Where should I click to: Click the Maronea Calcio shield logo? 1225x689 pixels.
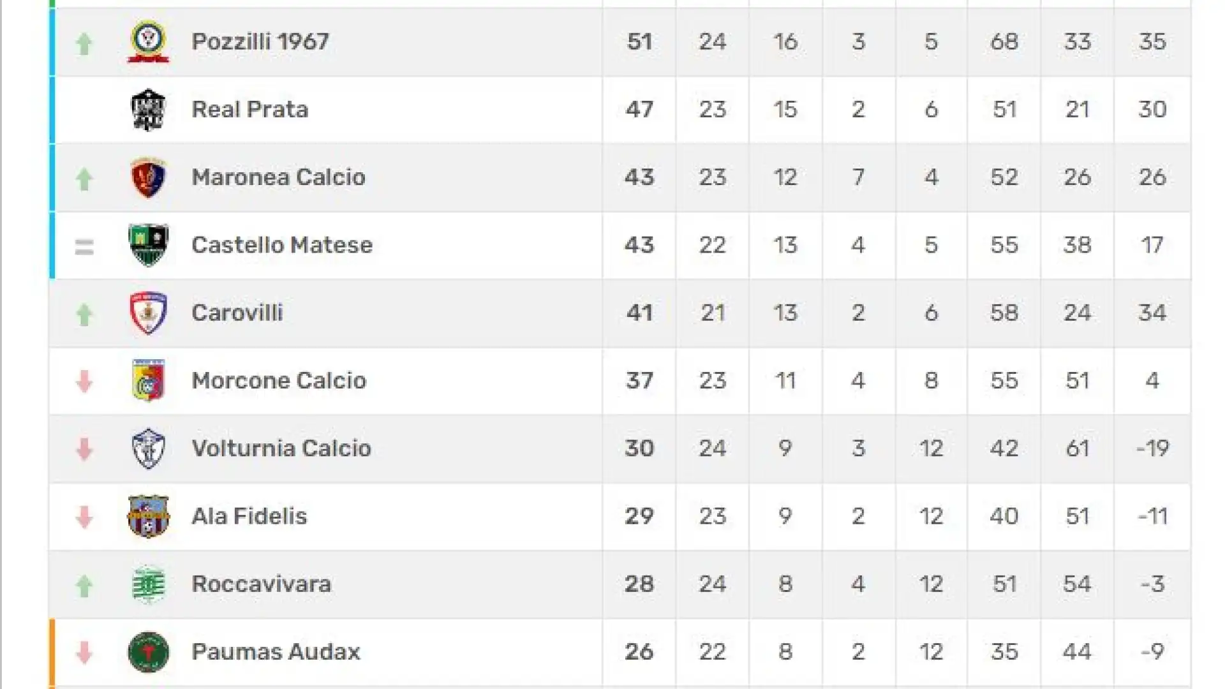pyautogui.click(x=148, y=177)
